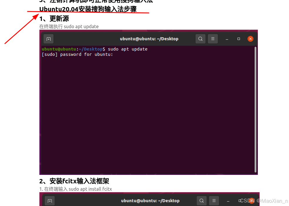Open hamburger menu in second terminal window

[214, 201]
